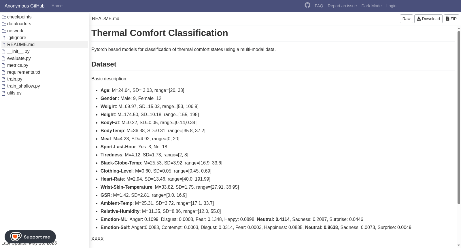Click the utils.py file icon

point(4,93)
